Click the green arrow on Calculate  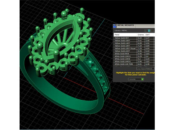tap(142, 79)
